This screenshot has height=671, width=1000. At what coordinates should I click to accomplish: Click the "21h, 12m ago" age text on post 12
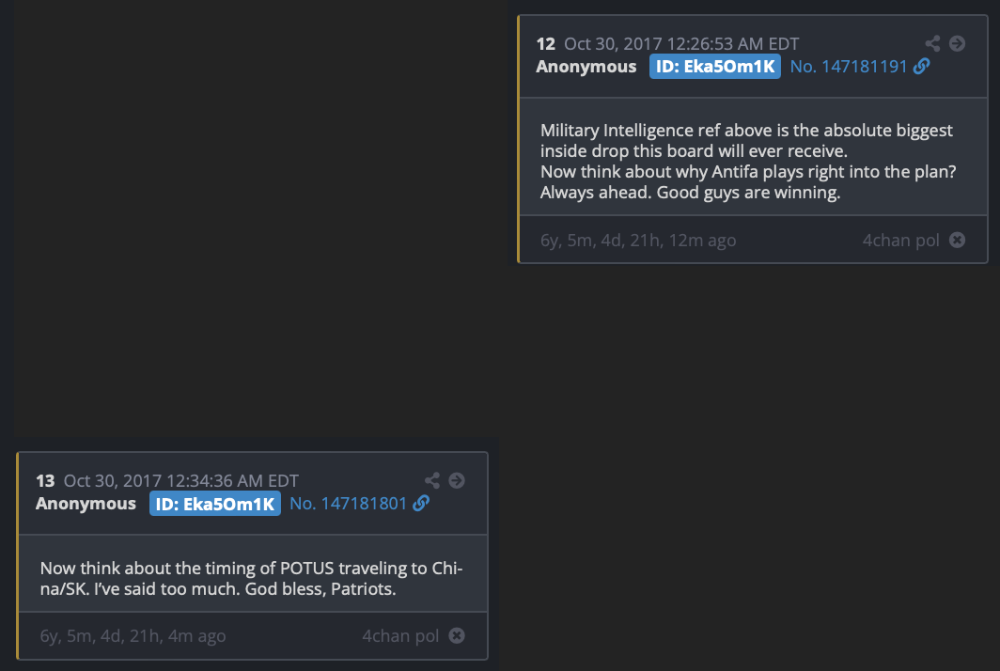click(686, 241)
